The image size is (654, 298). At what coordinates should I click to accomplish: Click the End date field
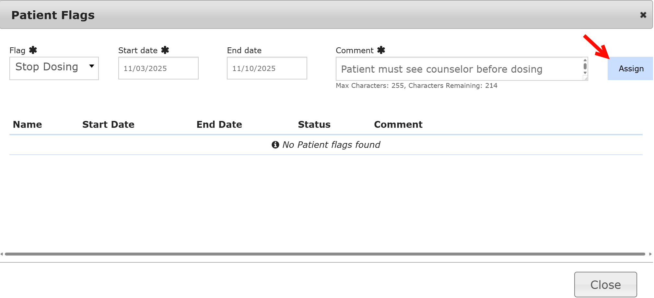pyautogui.click(x=267, y=68)
